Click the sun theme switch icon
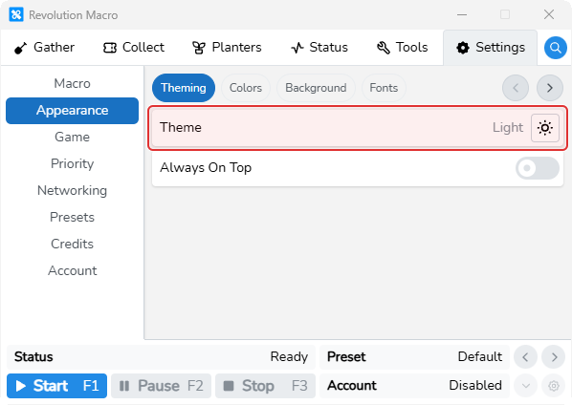572x405 pixels. [545, 128]
